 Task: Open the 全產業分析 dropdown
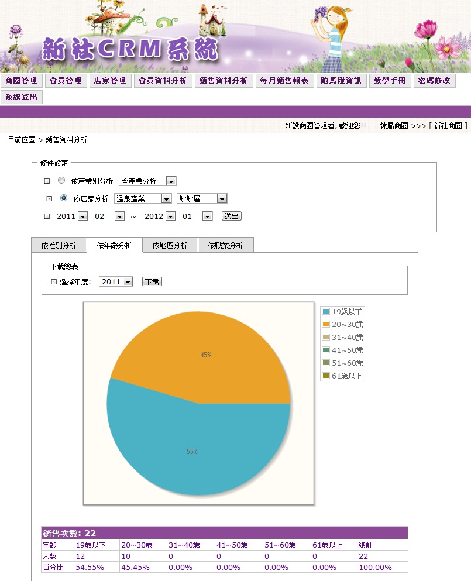(x=147, y=181)
